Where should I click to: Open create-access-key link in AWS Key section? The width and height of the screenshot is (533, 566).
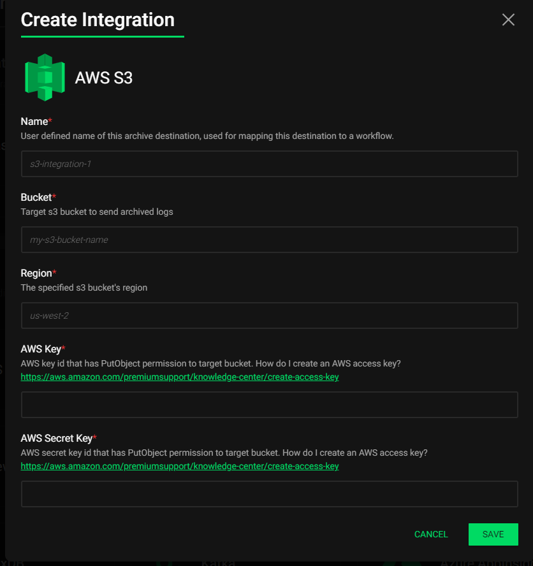point(180,377)
